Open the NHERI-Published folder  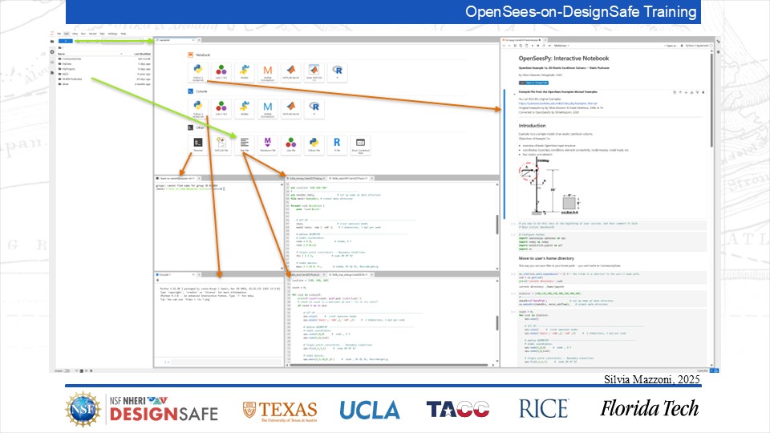point(73,79)
